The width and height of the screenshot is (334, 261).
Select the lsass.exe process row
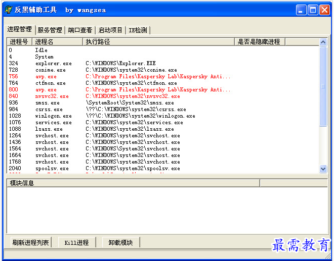pos(163,129)
